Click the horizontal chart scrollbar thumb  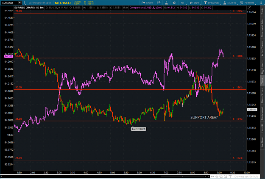point(182,176)
